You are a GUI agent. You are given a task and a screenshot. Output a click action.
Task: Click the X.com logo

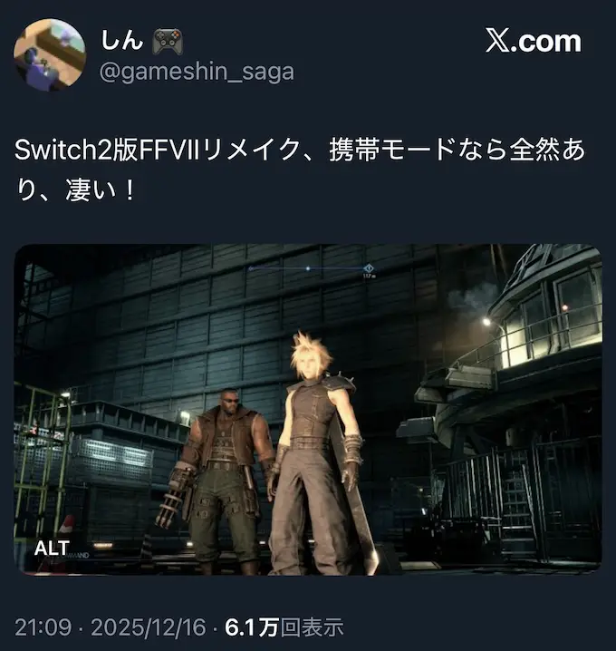click(533, 41)
